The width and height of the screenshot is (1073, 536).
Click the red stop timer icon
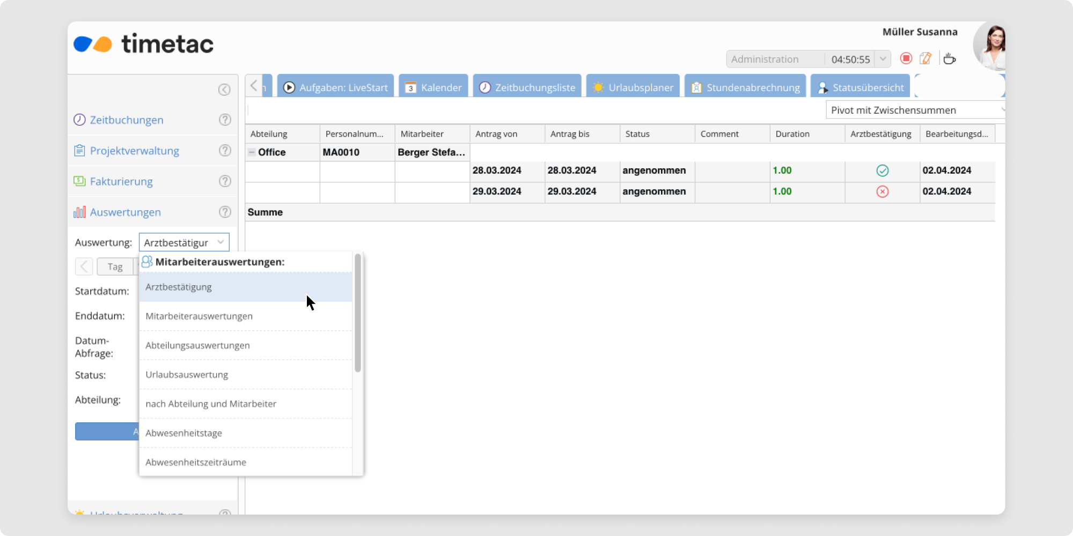pyautogui.click(x=906, y=58)
